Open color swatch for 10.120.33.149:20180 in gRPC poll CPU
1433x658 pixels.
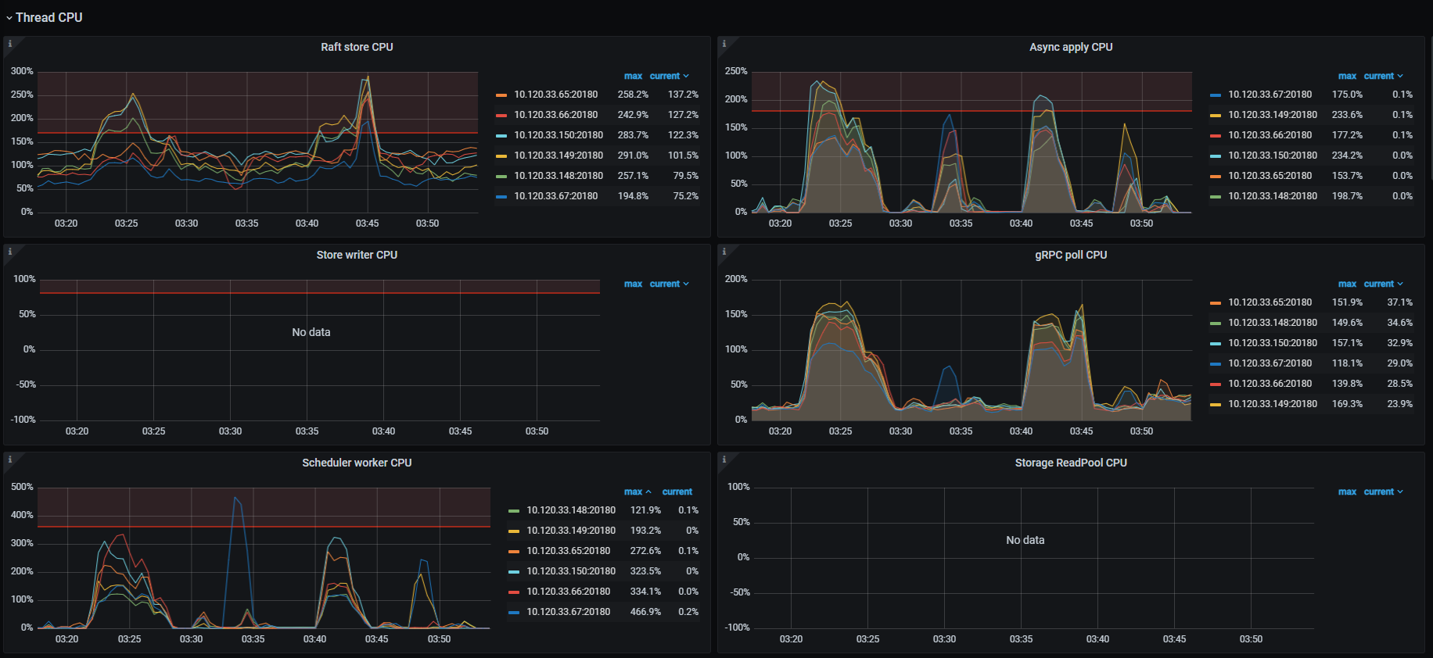[1216, 405]
